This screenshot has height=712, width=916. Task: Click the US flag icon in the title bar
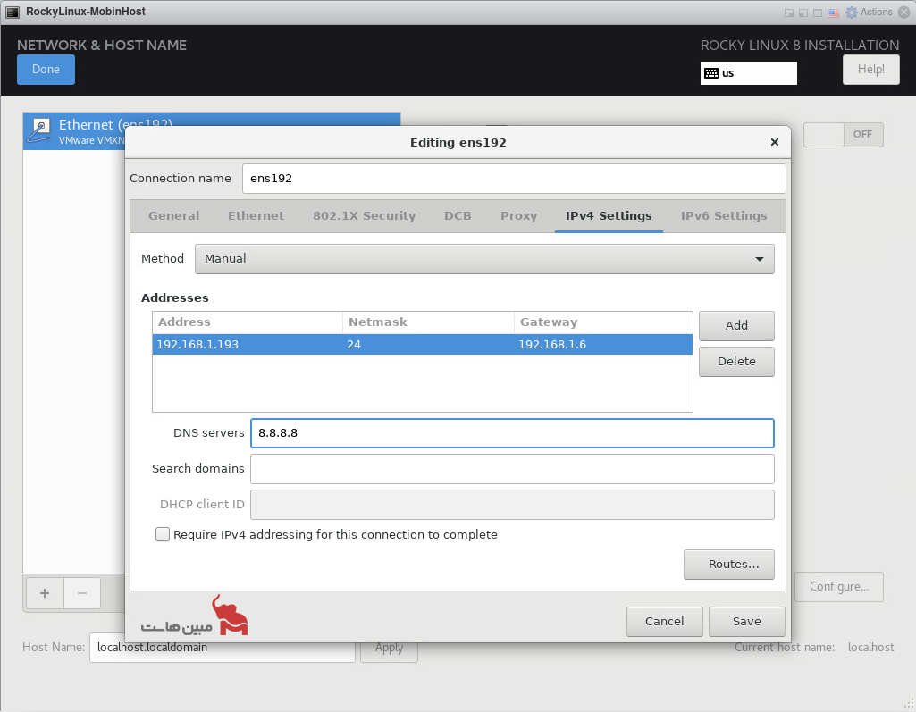coord(833,13)
